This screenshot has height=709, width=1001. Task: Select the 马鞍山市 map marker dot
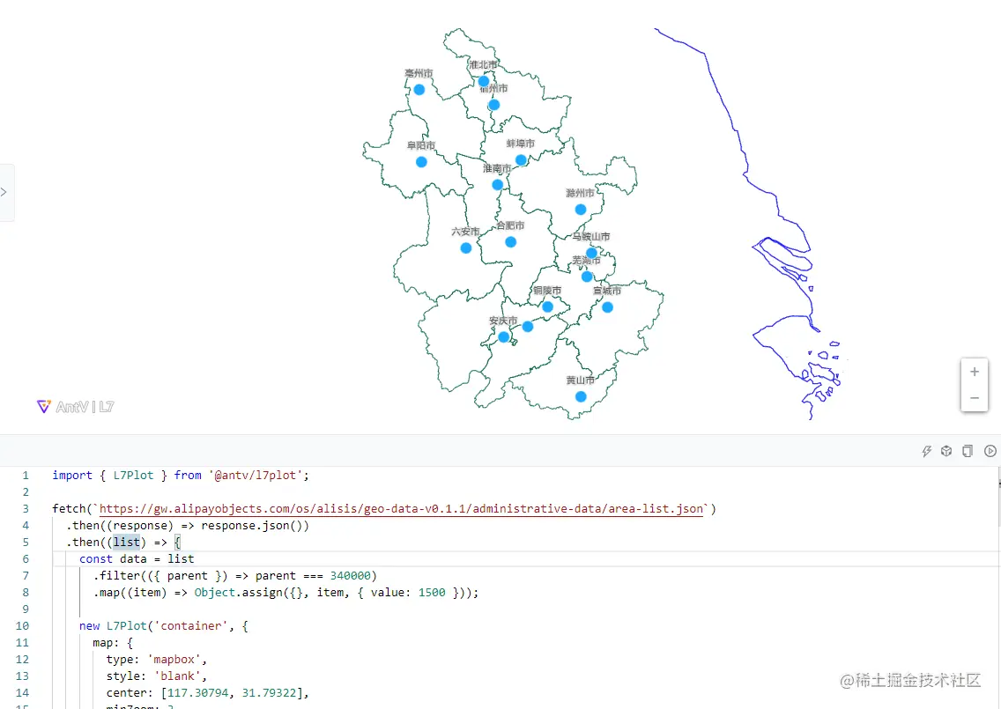pos(592,253)
